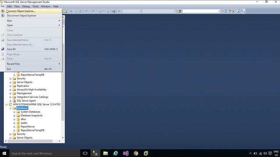Open the Open submenu
This screenshot has width=280, height=157.
click(31, 25)
